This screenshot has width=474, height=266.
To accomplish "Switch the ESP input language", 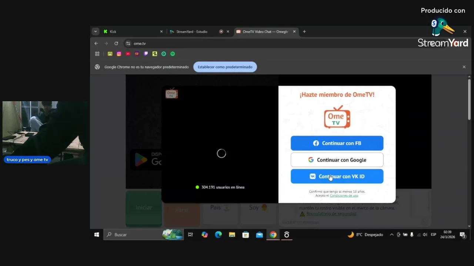I will pos(433,235).
